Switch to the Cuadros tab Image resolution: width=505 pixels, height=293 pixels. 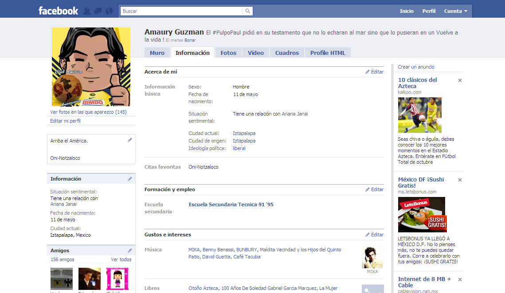click(287, 53)
